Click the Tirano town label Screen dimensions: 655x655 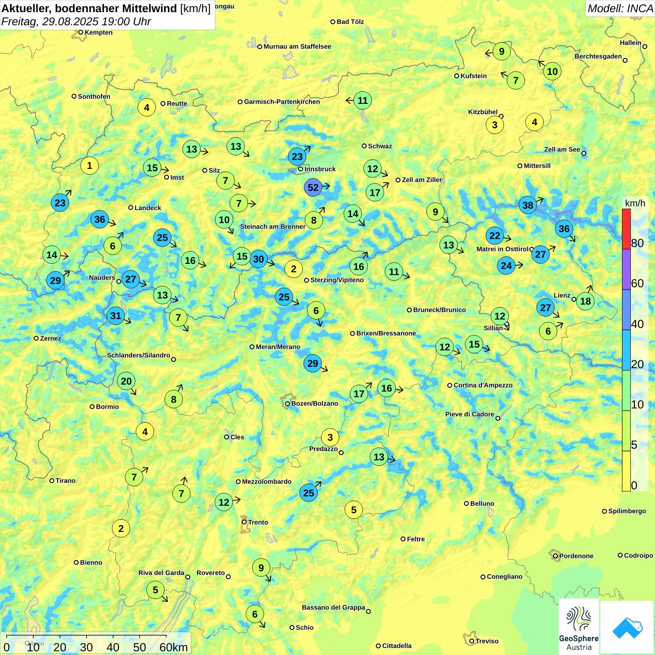click(65, 480)
